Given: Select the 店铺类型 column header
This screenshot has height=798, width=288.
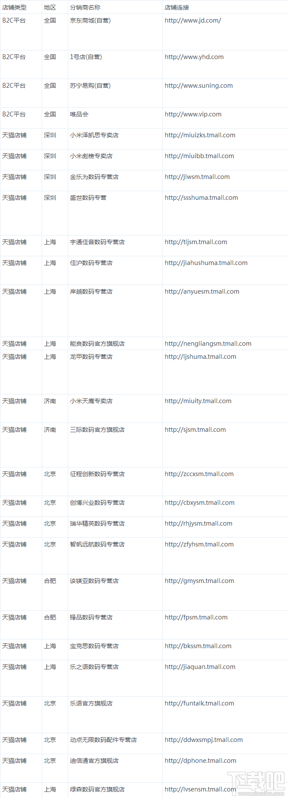Looking at the screenshot, I should click(14, 7).
